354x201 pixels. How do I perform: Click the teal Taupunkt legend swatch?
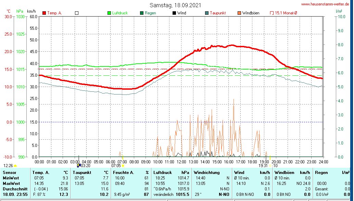(x=207, y=13)
